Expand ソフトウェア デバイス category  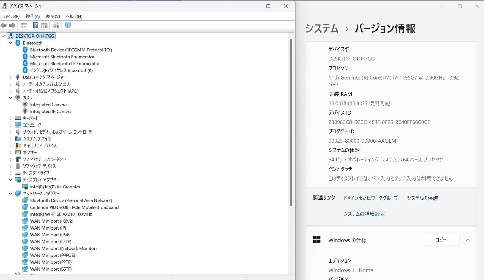(x=11, y=166)
